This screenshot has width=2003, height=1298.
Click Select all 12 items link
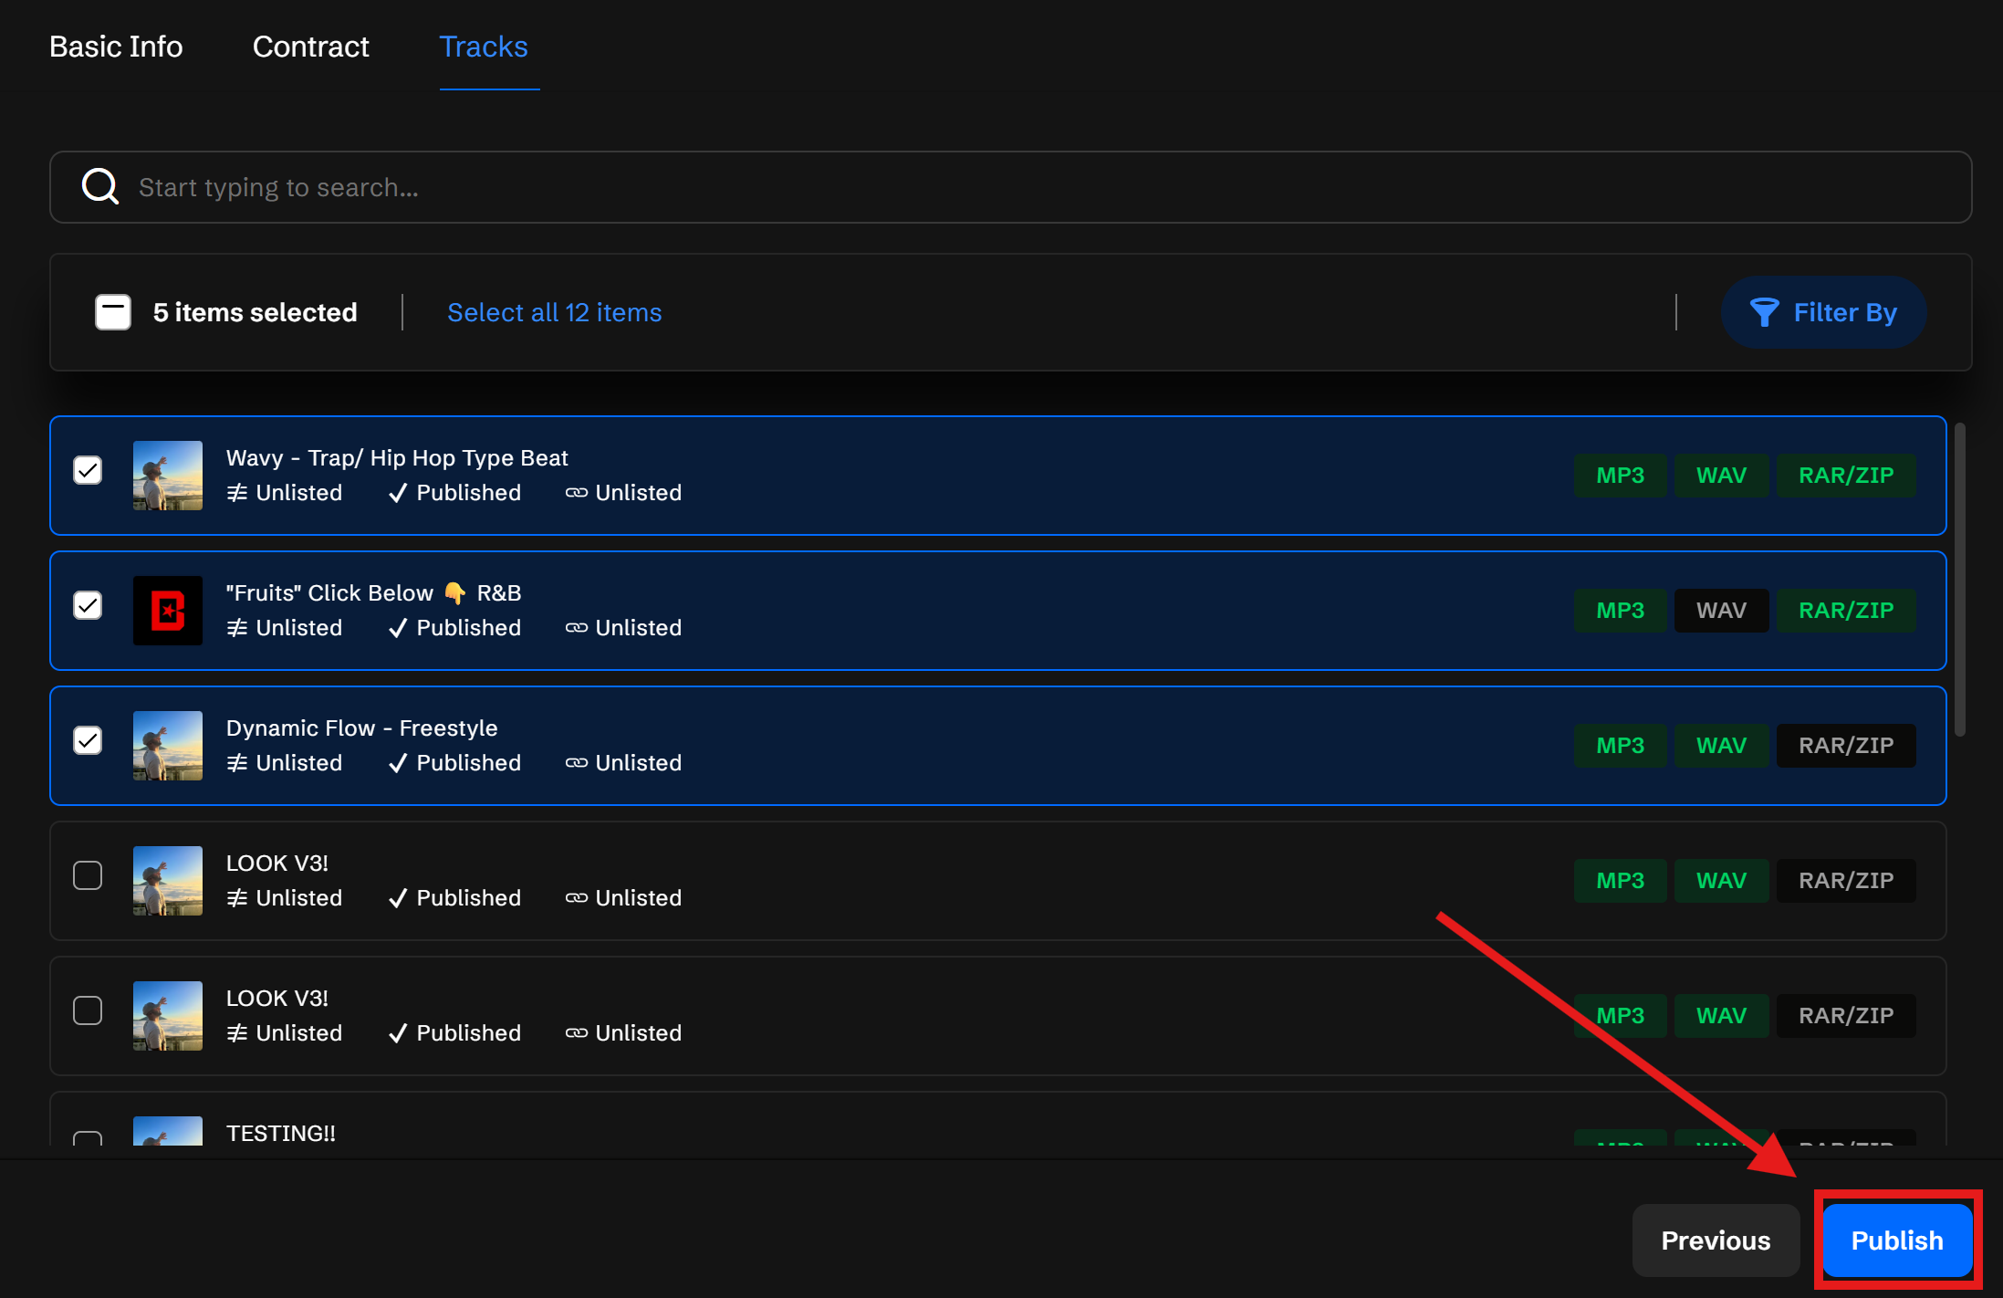pyautogui.click(x=554, y=312)
